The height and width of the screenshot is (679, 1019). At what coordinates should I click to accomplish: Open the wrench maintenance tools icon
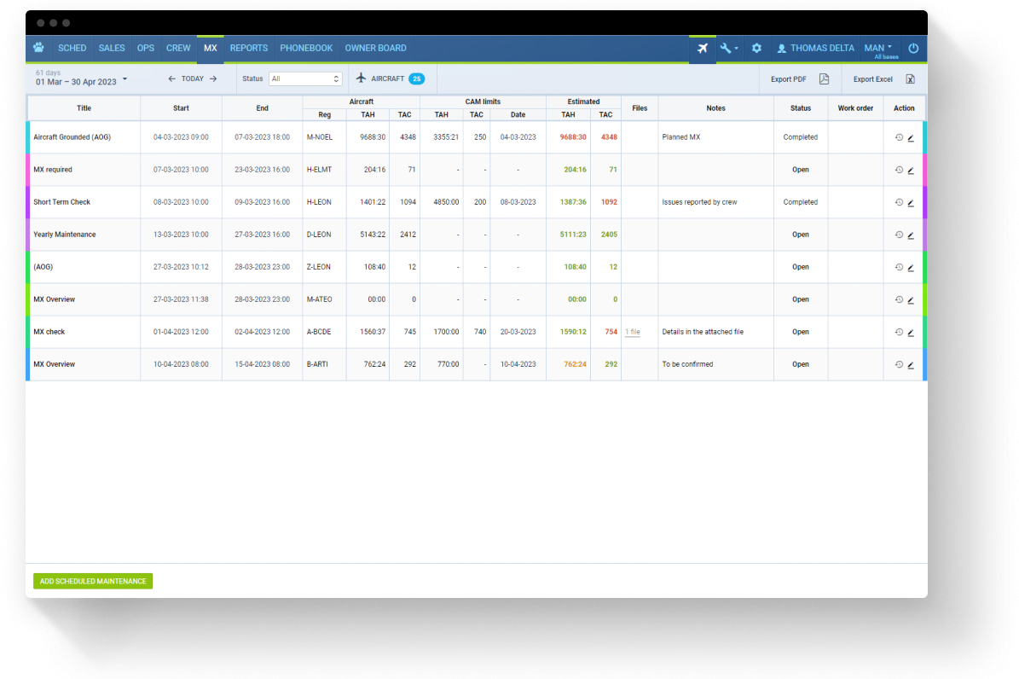[727, 49]
